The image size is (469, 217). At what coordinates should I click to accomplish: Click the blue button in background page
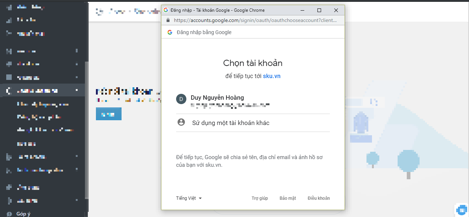[109, 114]
